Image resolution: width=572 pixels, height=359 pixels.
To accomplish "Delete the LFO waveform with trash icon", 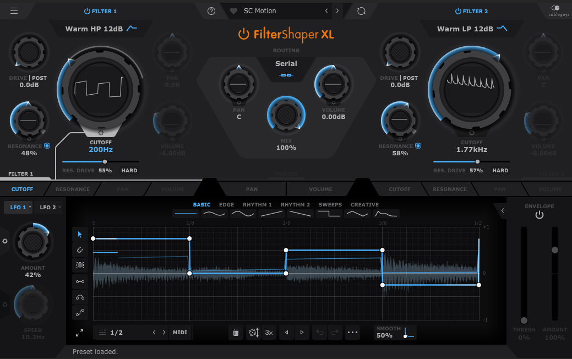I will [x=236, y=333].
